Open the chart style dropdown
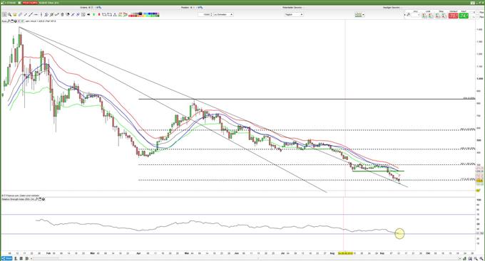The image size is (485, 261). (x=359, y=14)
